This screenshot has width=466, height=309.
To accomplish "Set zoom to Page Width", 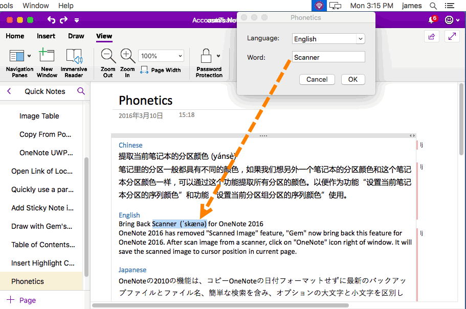I will [x=161, y=70].
